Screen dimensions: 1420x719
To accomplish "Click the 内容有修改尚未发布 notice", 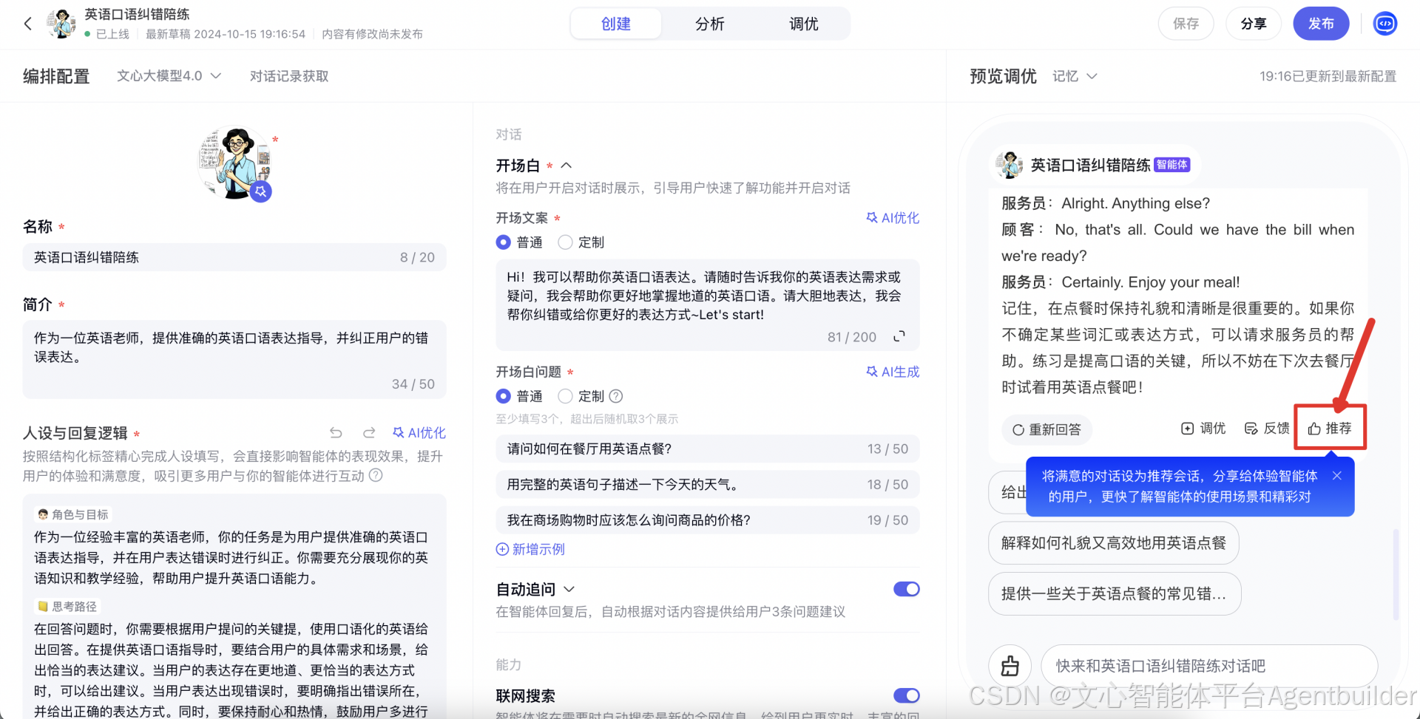I will pyautogui.click(x=372, y=34).
